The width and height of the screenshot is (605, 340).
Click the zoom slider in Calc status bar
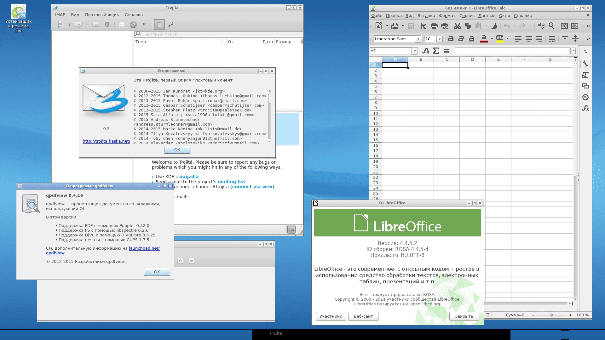coord(551,315)
